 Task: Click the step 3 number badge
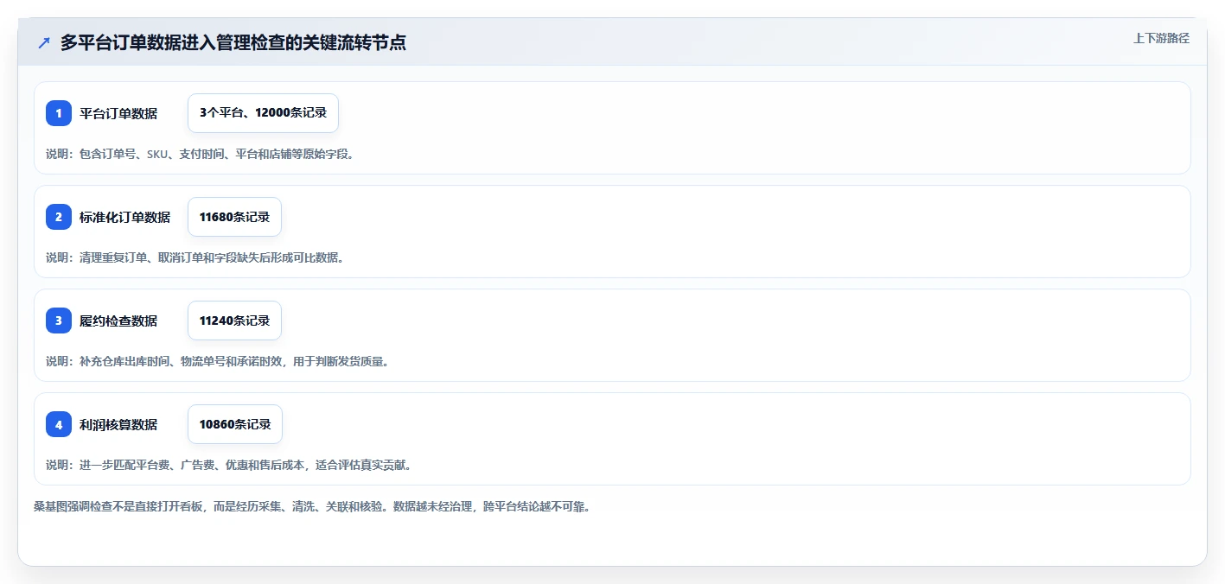pyautogui.click(x=59, y=321)
